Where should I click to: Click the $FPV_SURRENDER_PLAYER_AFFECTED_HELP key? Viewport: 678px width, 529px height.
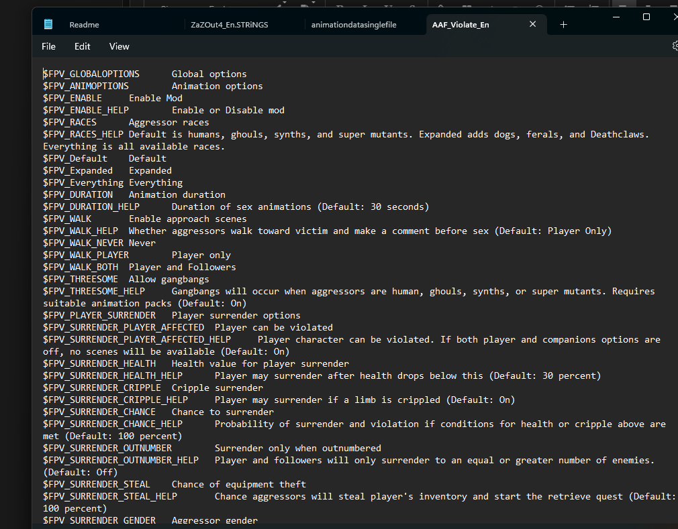point(137,340)
